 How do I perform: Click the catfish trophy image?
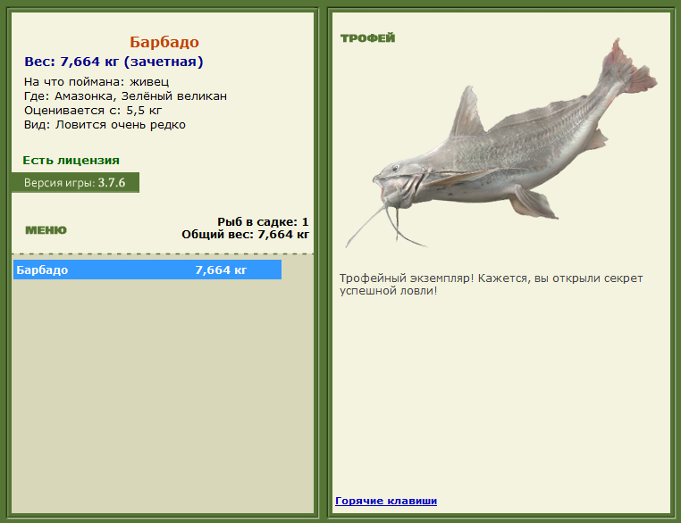point(501,143)
